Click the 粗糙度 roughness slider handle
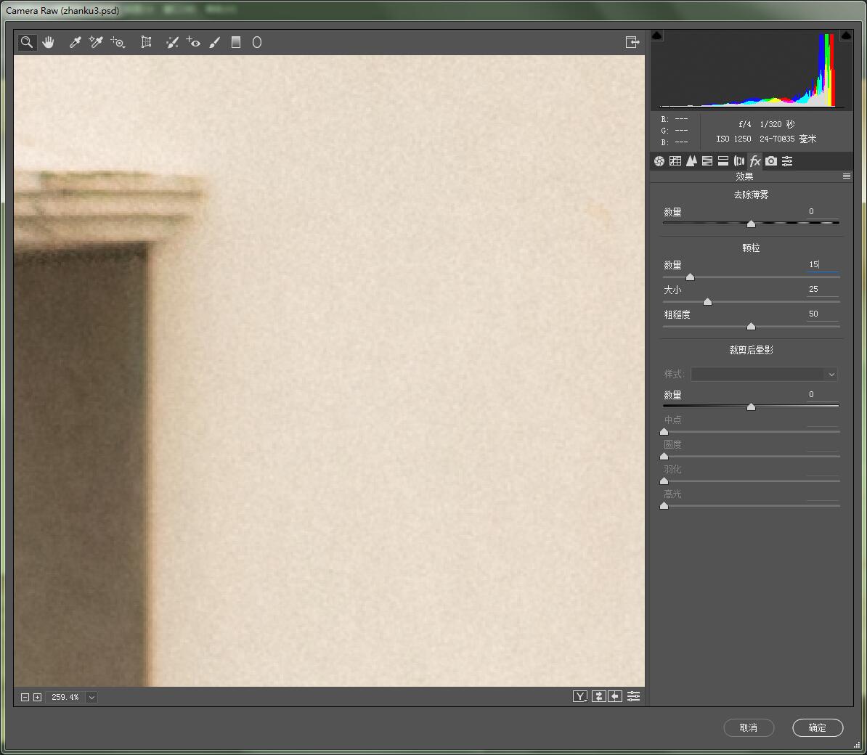 [751, 326]
